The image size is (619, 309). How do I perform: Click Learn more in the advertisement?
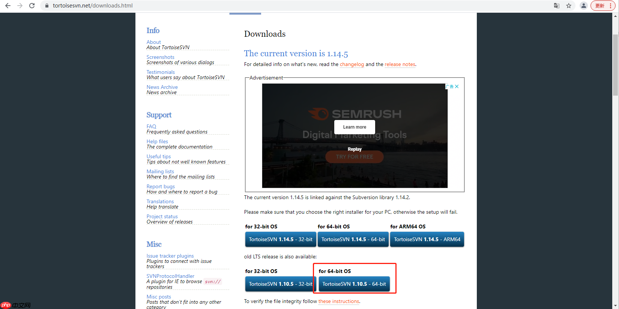355,127
